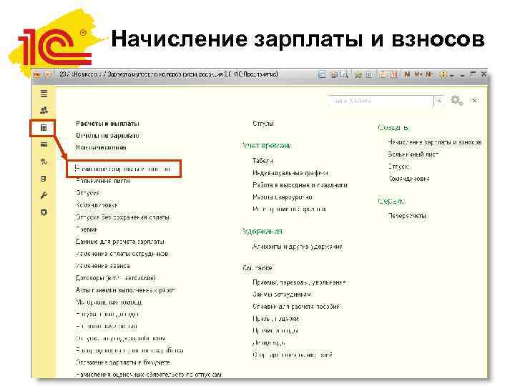515x386 pixels.
Task: Open Алименты и другие удержания
Action: tap(298, 247)
